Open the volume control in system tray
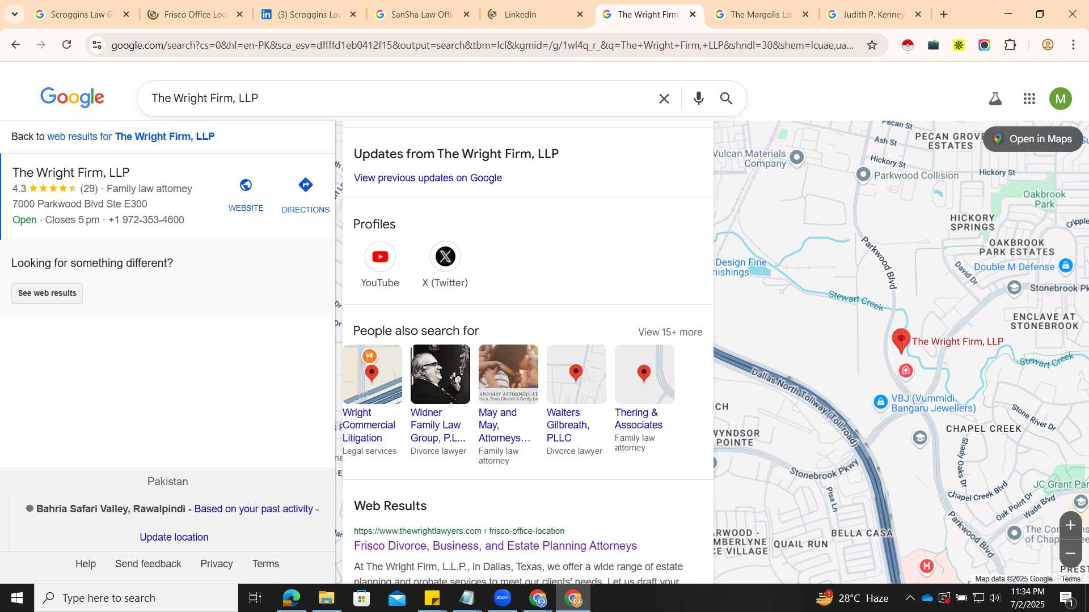The width and height of the screenshot is (1089, 612). tap(995, 598)
